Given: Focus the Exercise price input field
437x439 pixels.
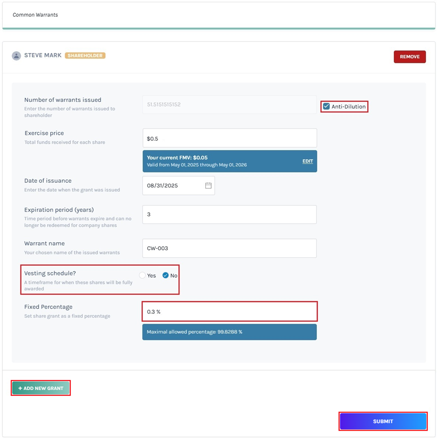Looking at the screenshot, I should point(229,139).
